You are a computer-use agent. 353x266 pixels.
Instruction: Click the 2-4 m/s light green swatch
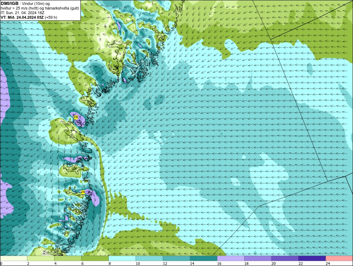(41, 258)
